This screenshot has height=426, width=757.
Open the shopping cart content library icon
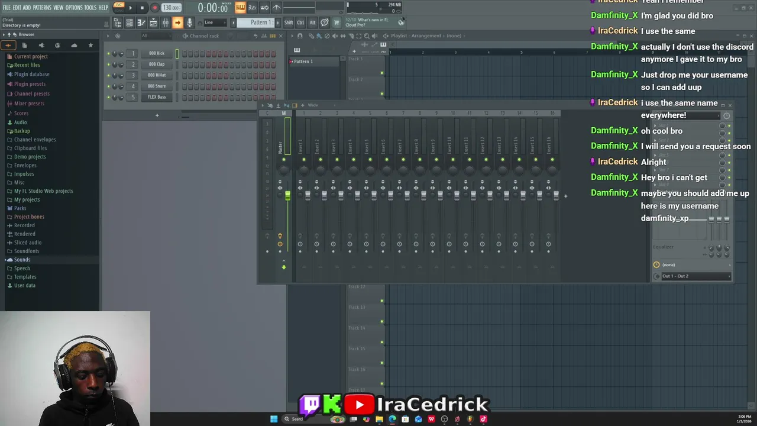pyautogui.click(x=337, y=22)
